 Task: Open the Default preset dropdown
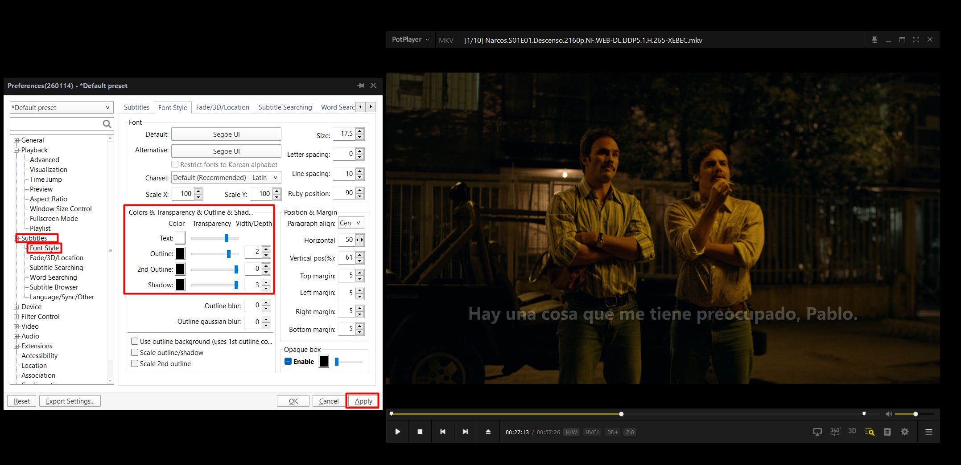[61, 107]
